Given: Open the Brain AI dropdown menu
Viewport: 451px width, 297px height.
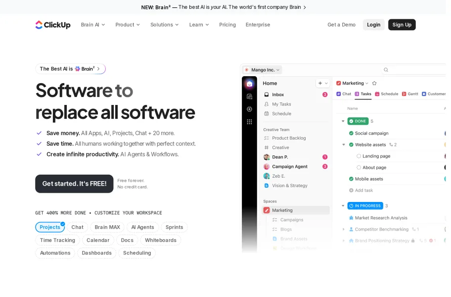Looking at the screenshot, I should tap(93, 25).
